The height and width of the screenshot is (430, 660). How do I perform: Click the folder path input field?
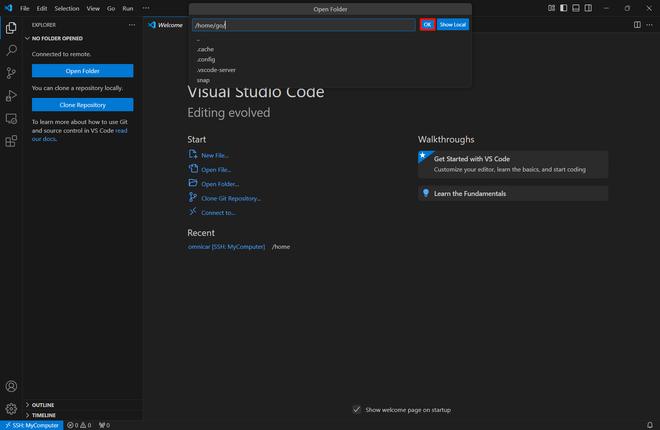pyautogui.click(x=303, y=25)
